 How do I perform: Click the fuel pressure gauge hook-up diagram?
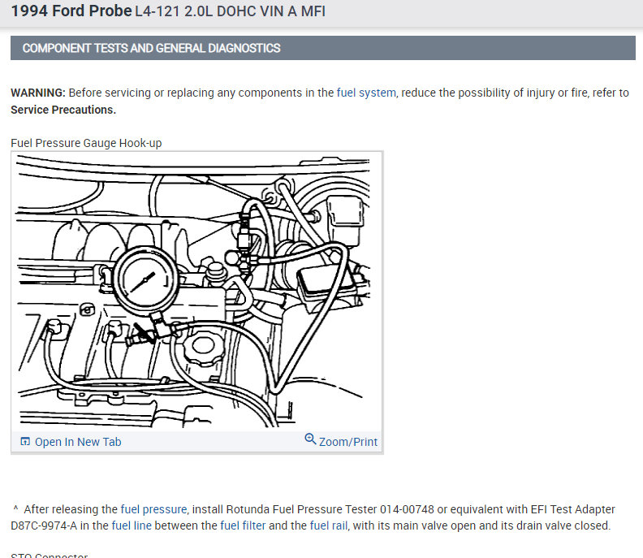[196, 292]
